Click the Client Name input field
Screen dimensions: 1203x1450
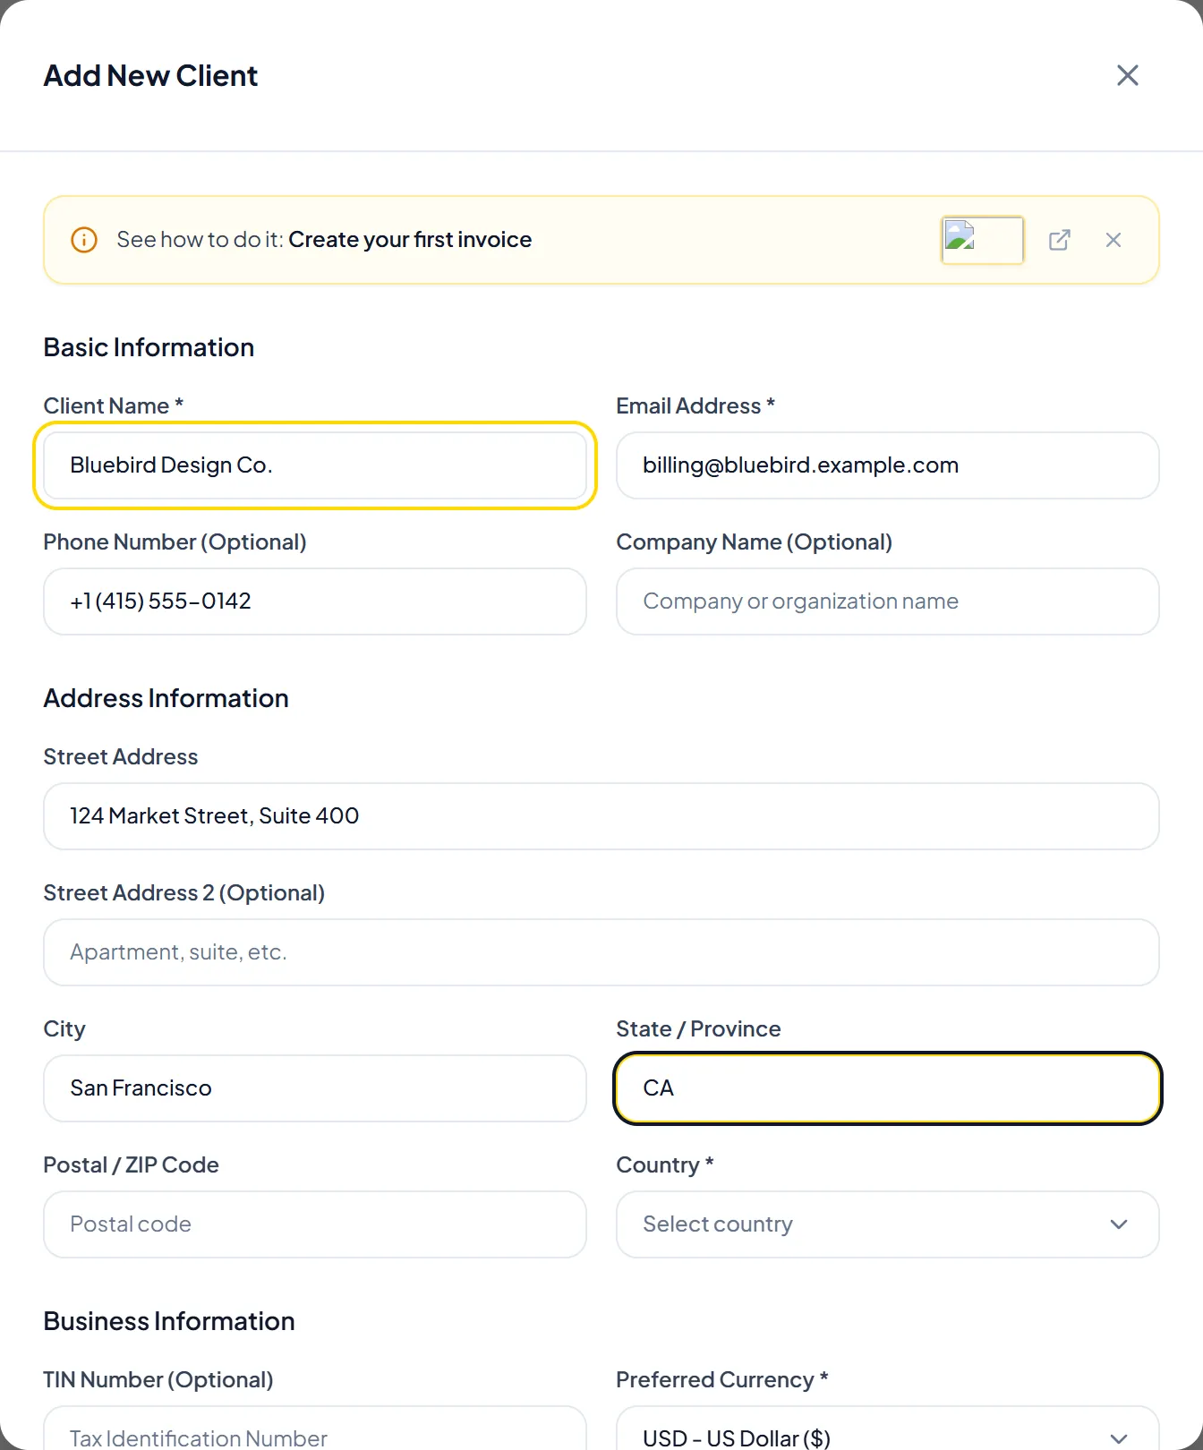click(315, 465)
